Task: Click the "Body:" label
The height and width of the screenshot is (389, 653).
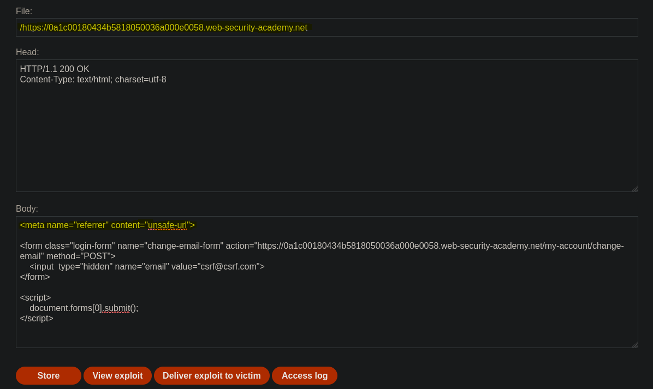Action: 27,208
